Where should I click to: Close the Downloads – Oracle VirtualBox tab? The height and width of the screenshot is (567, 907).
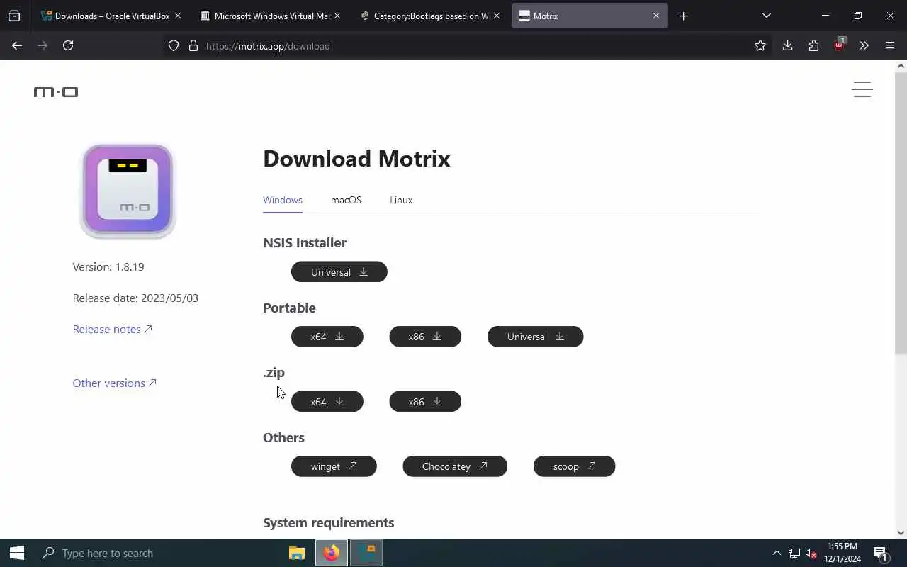178,16
